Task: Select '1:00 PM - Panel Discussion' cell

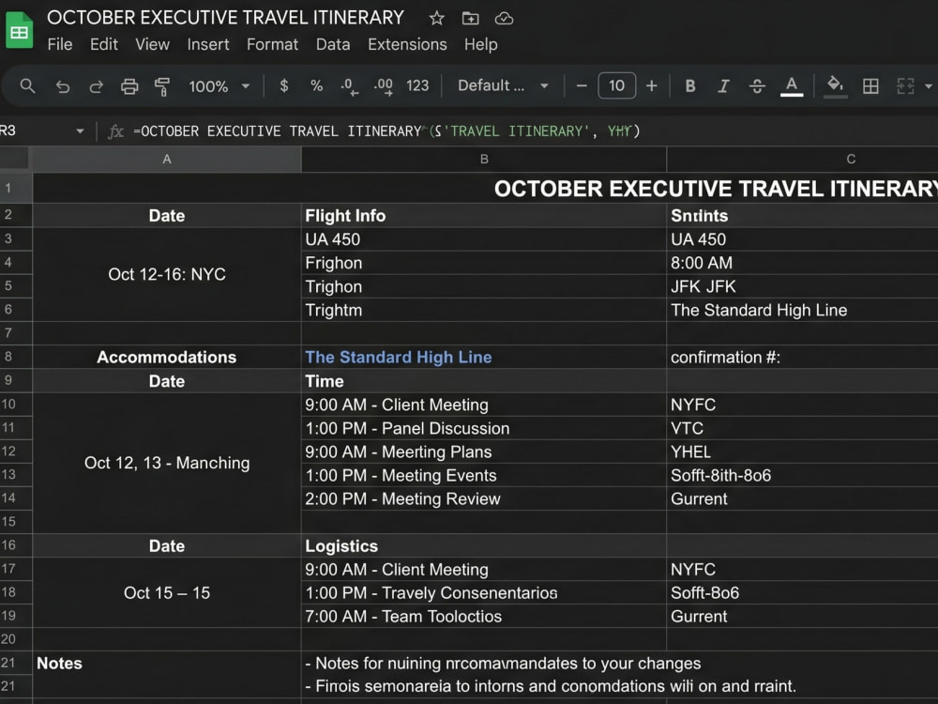Action: click(x=484, y=428)
